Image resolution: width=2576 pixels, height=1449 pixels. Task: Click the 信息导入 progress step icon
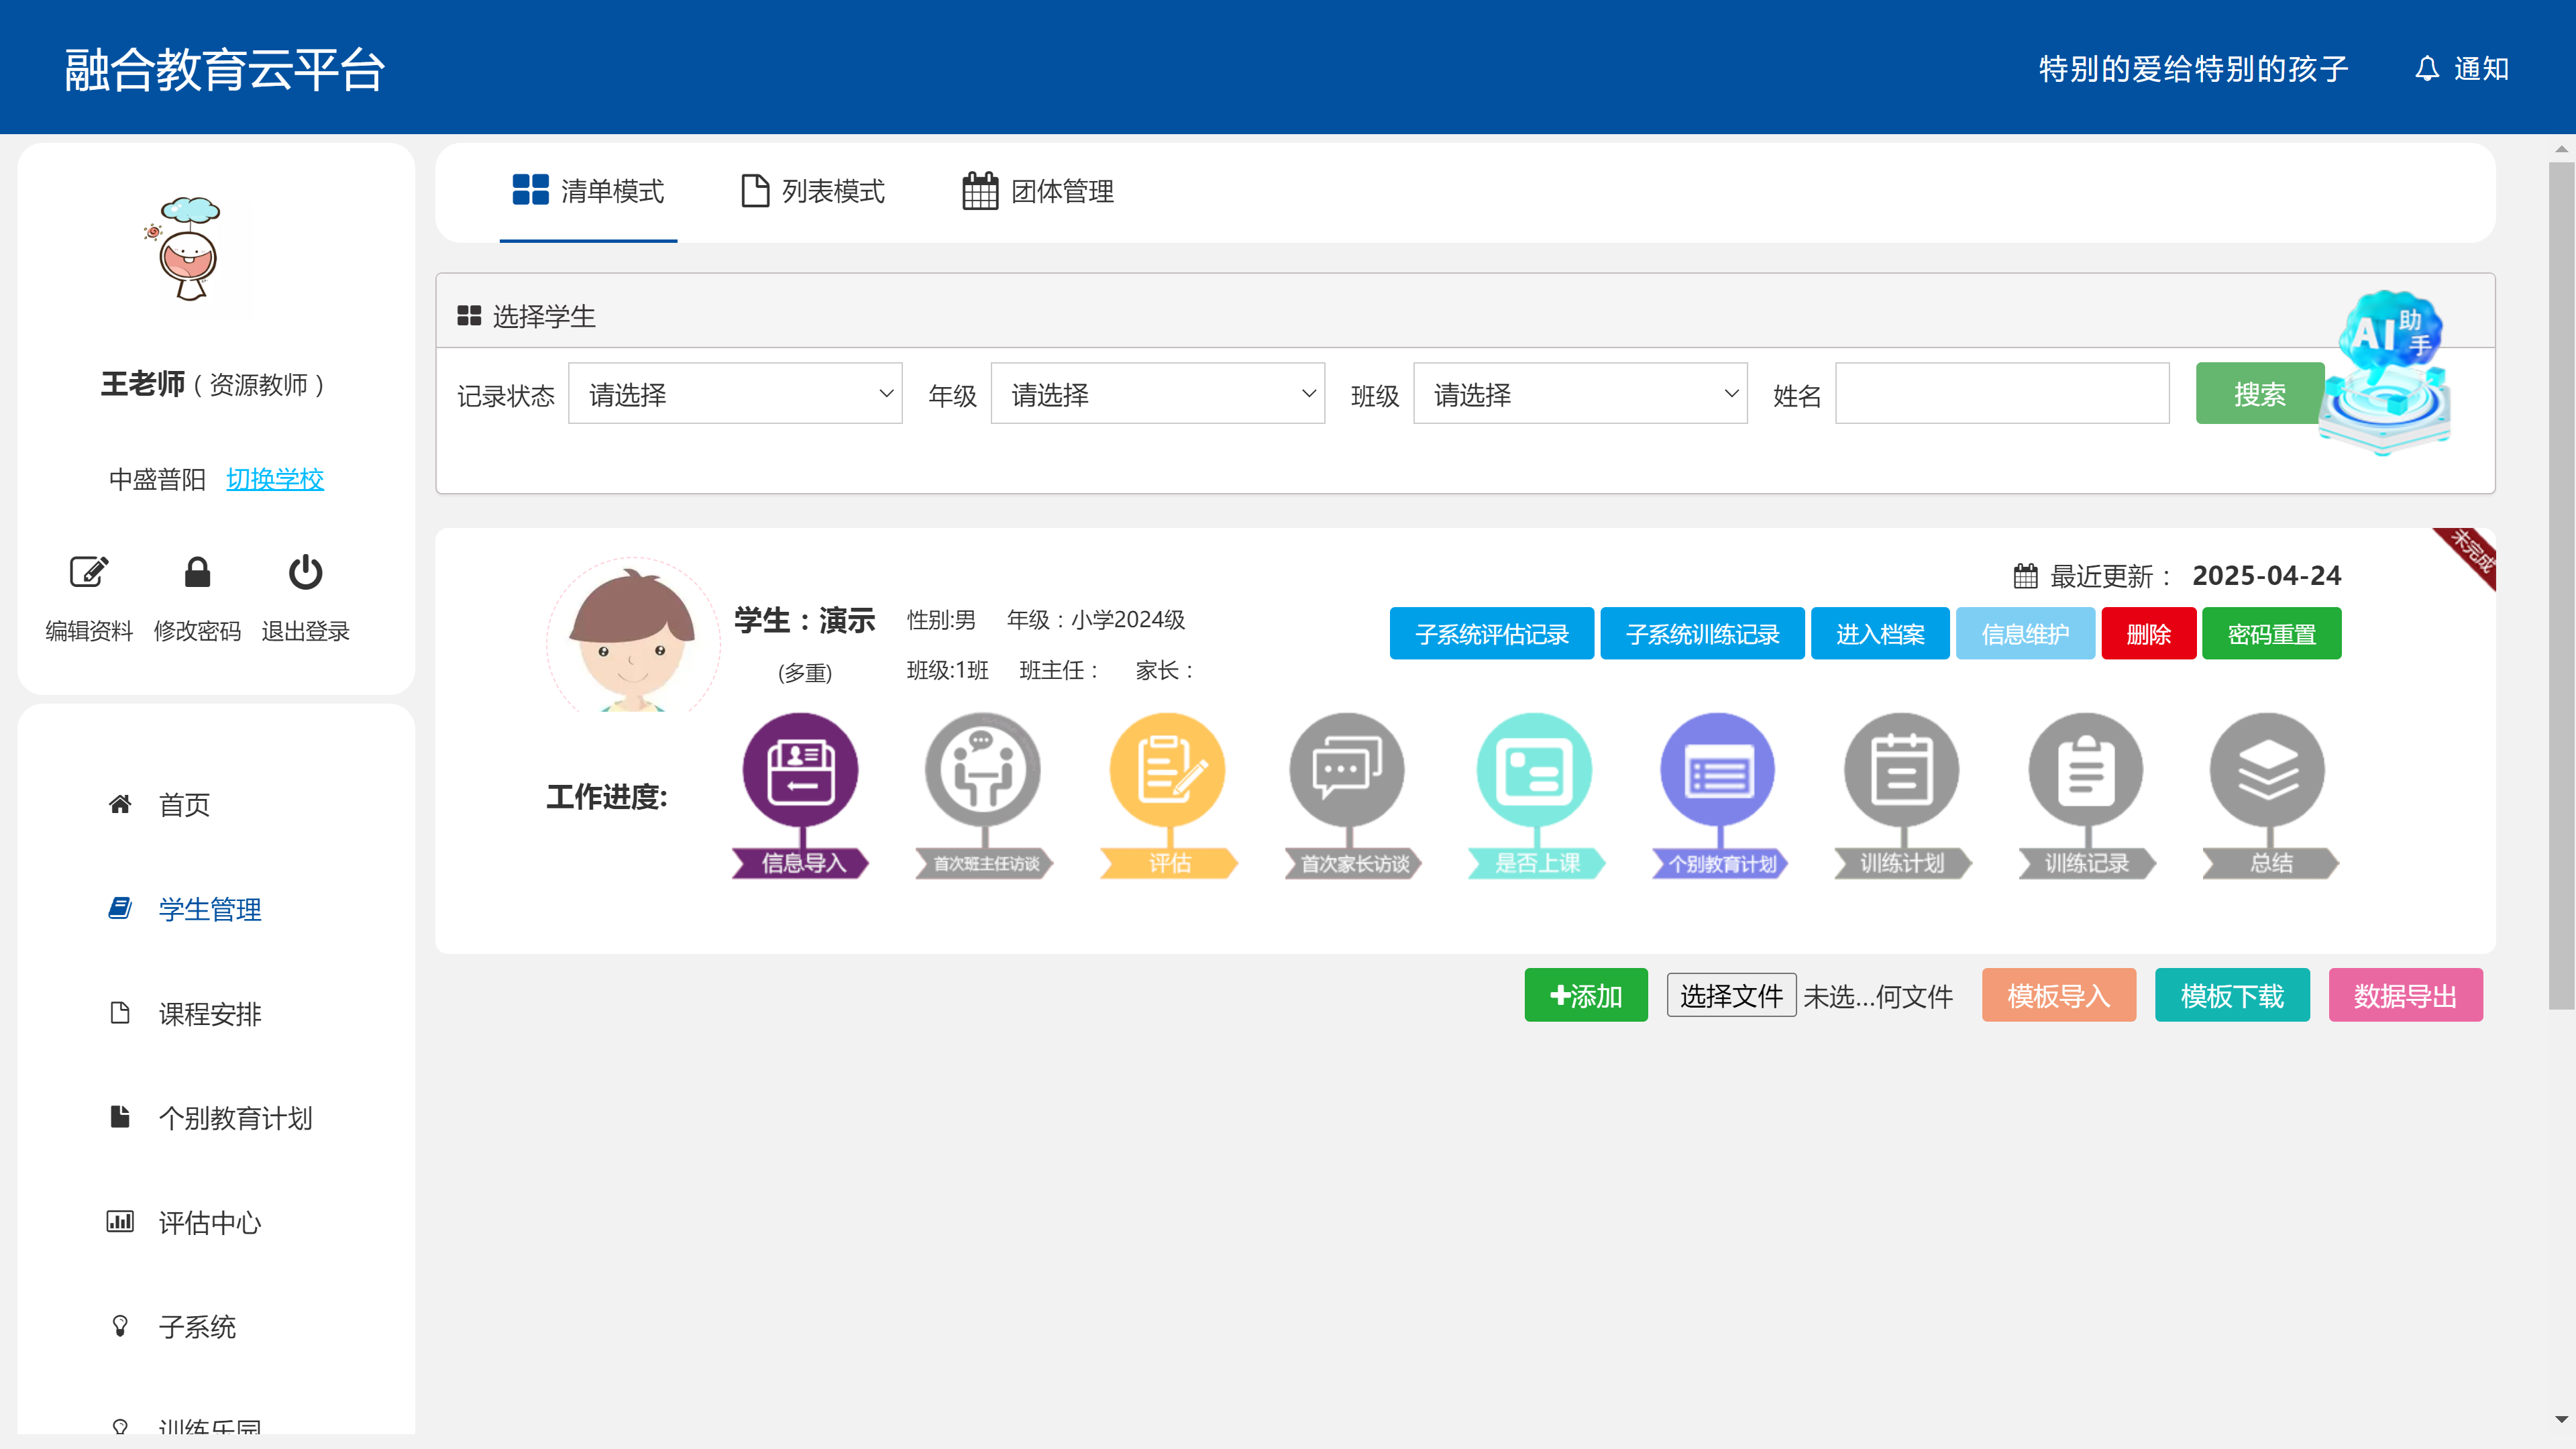click(x=800, y=771)
